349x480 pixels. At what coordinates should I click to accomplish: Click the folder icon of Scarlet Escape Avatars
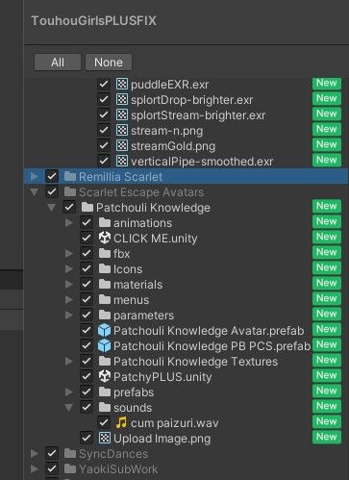(70, 191)
